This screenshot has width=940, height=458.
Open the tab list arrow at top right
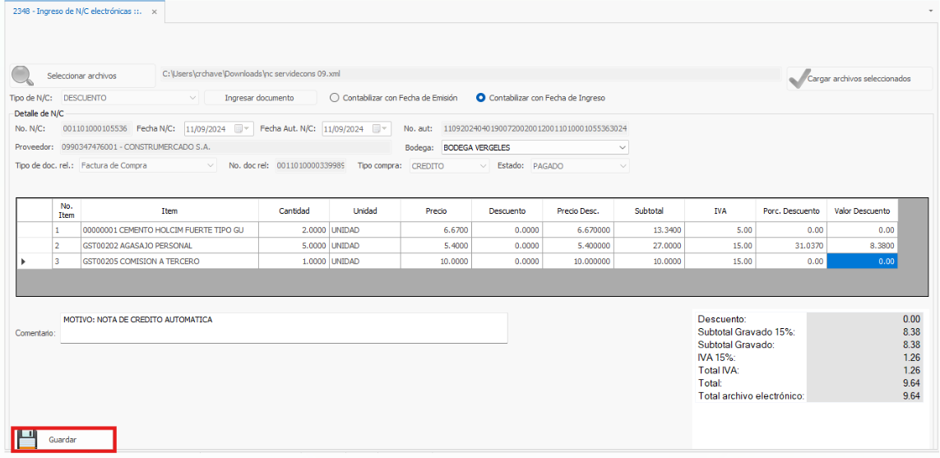click(929, 11)
